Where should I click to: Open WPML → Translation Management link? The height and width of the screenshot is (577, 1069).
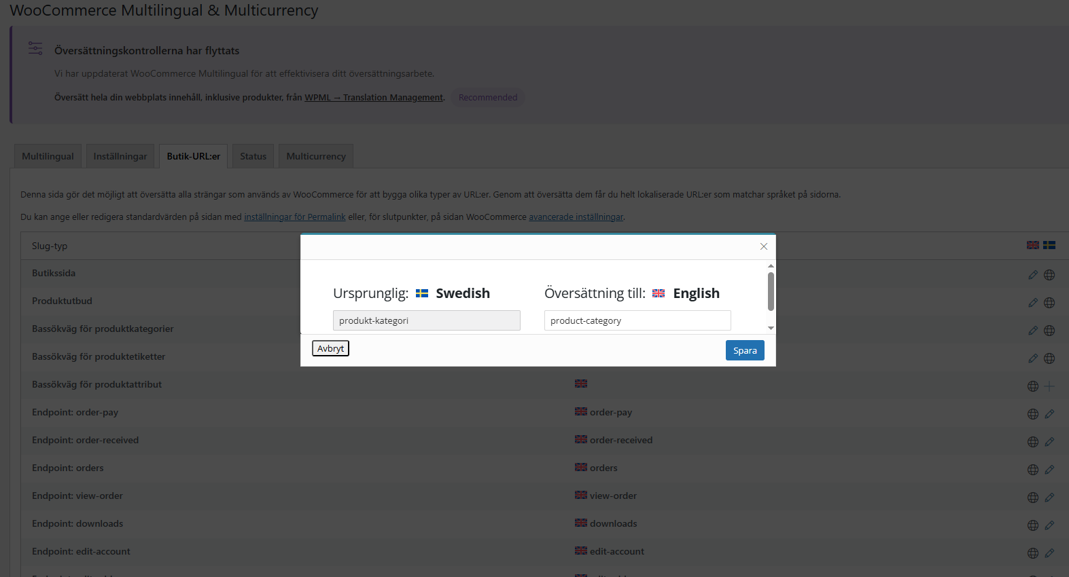pyautogui.click(x=374, y=97)
